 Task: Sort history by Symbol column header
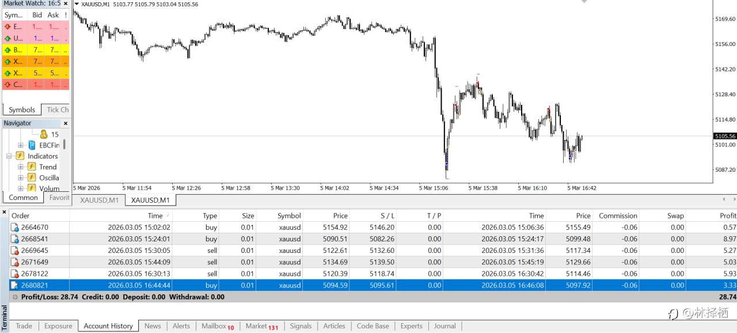tap(280, 215)
